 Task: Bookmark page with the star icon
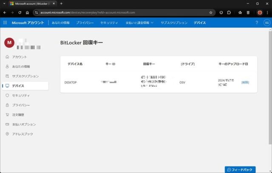tap(211, 12)
